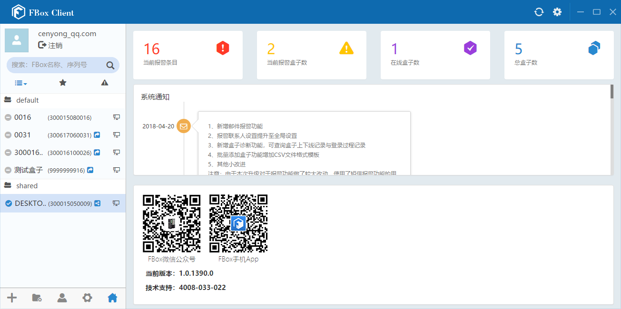The width and height of the screenshot is (621, 309).
Task: Click serial number (9999999916)
Action: point(66,170)
